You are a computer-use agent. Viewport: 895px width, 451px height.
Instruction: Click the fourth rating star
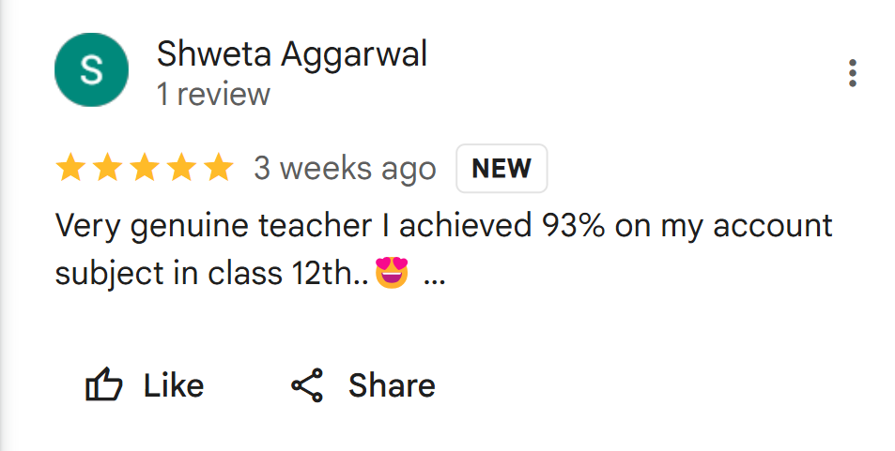pyautogui.click(x=180, y=169)
